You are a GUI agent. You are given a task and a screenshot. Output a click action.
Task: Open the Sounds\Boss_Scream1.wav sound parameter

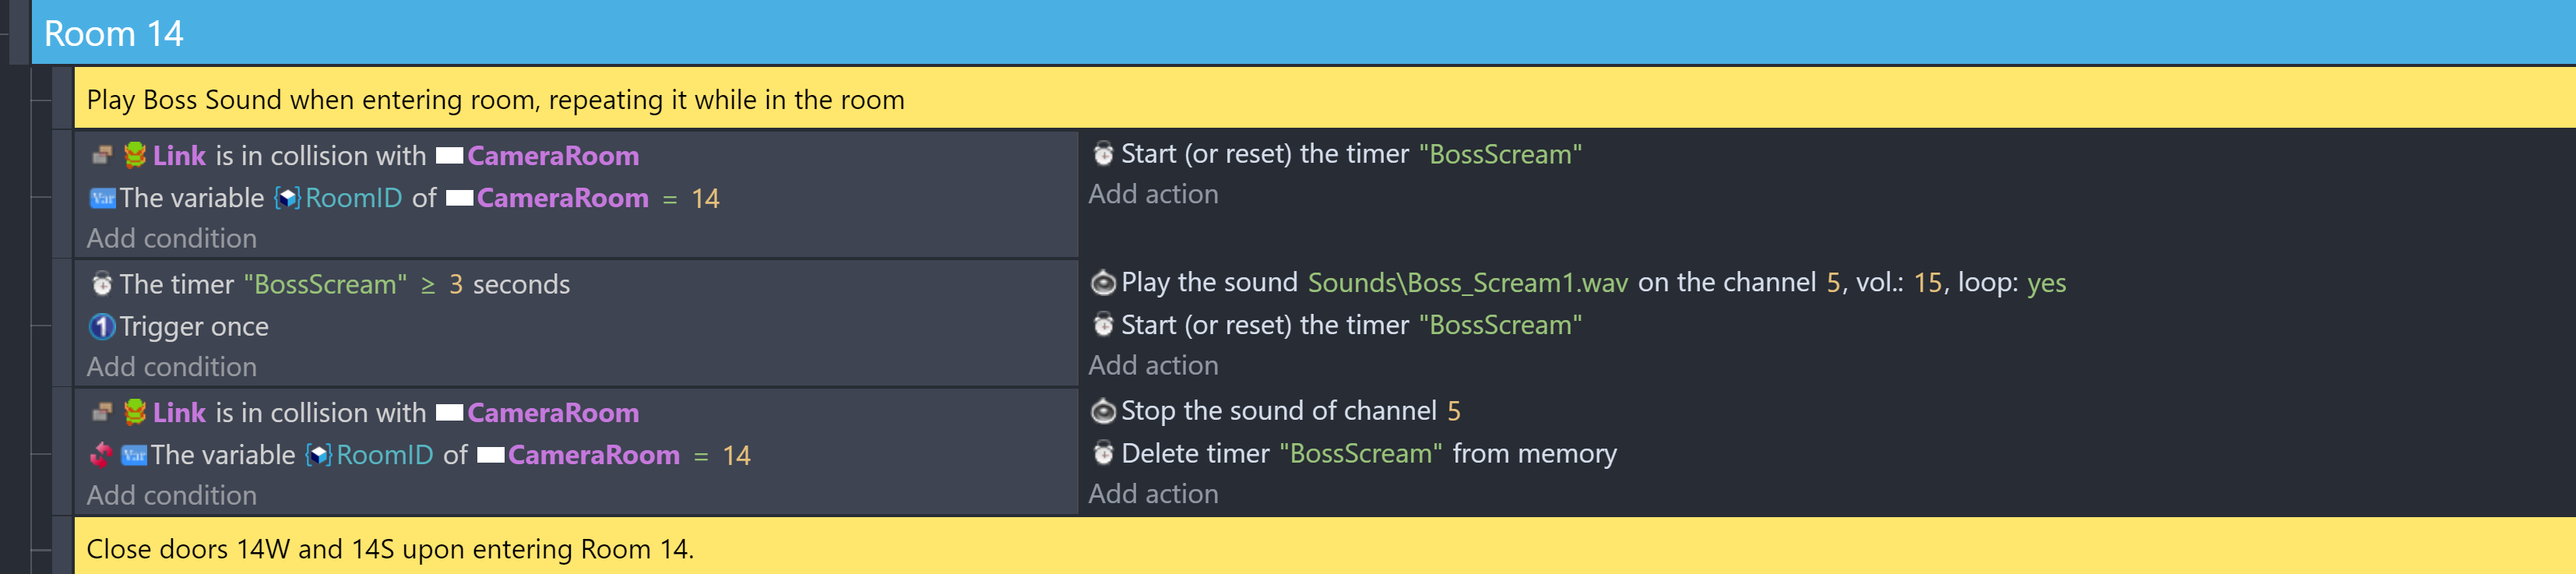1467,283
